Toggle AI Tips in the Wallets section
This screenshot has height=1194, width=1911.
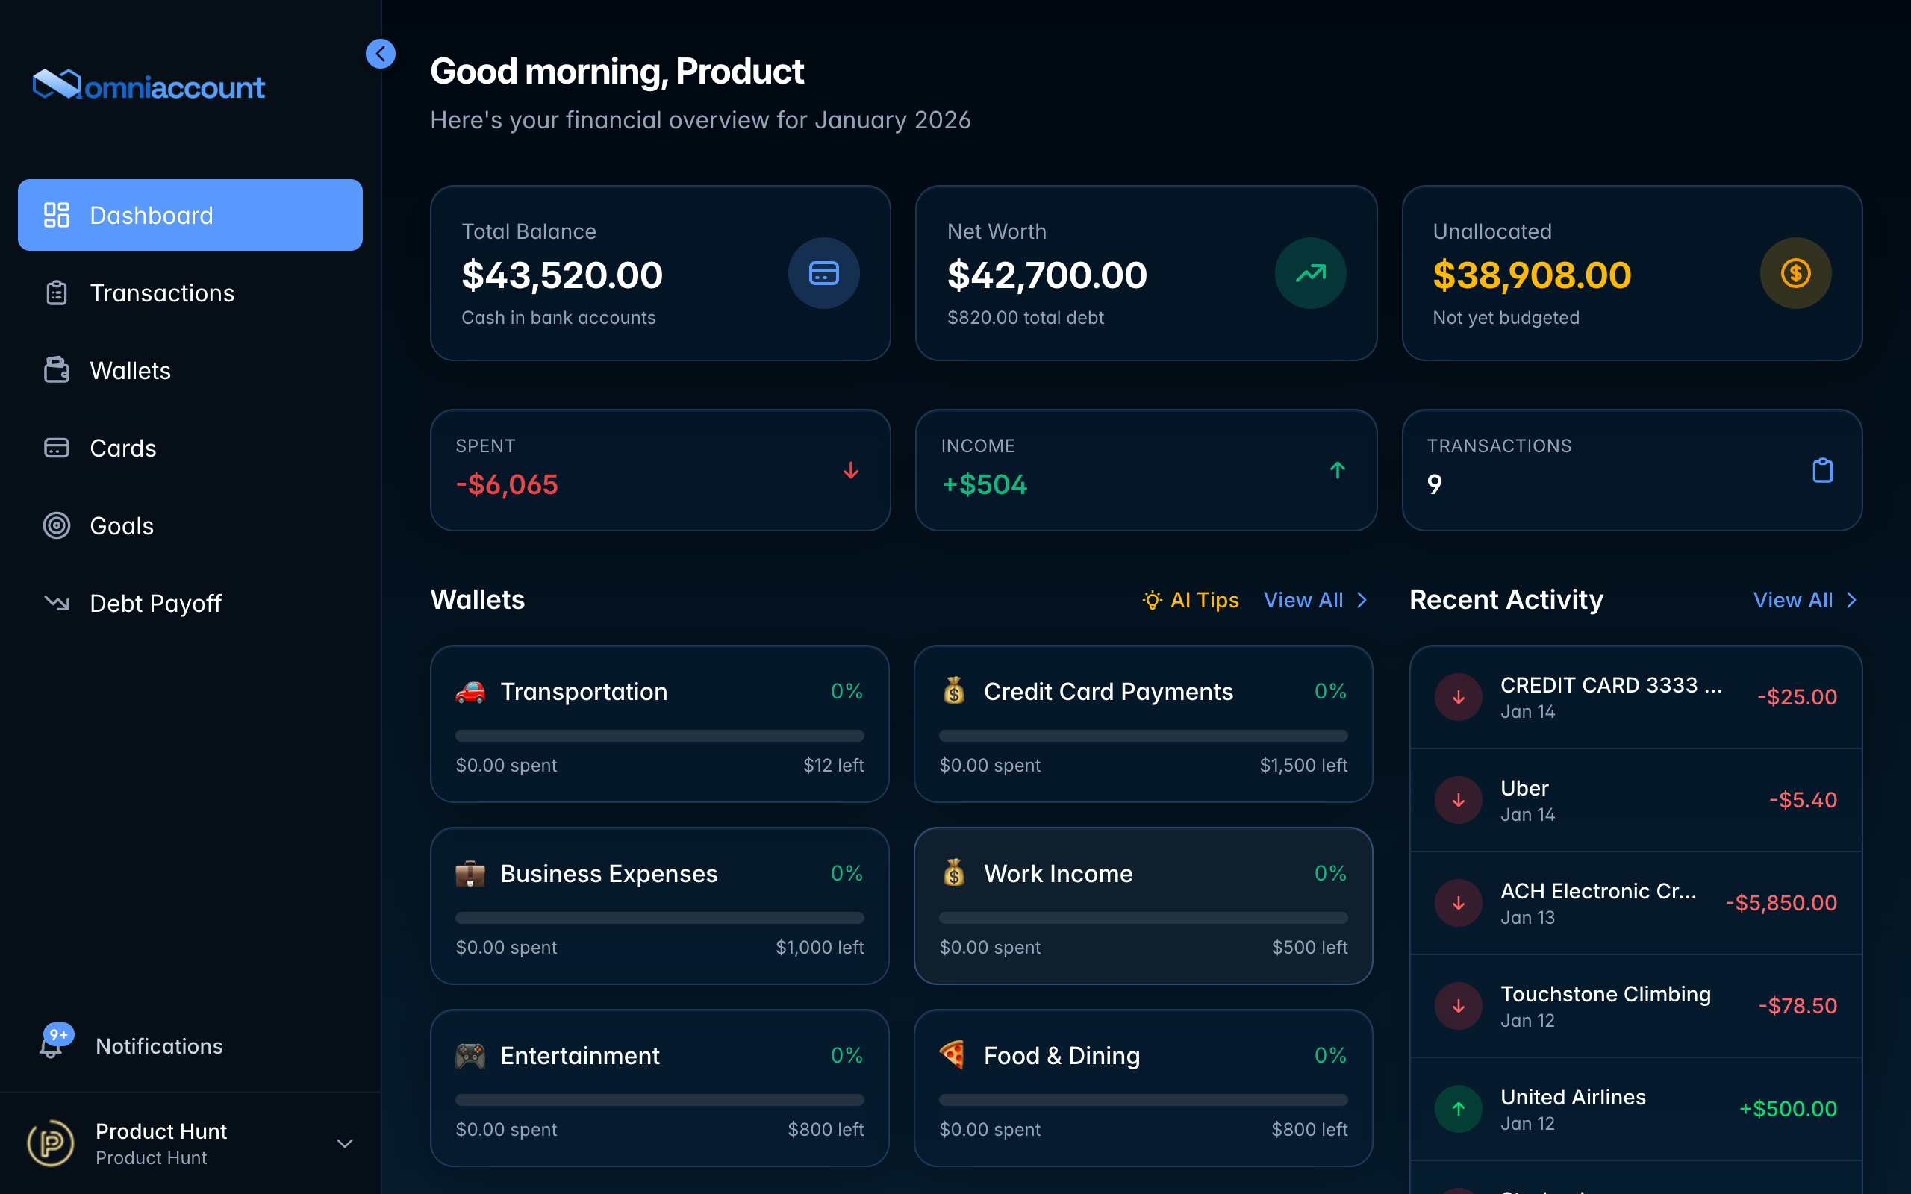point(1190,600)
